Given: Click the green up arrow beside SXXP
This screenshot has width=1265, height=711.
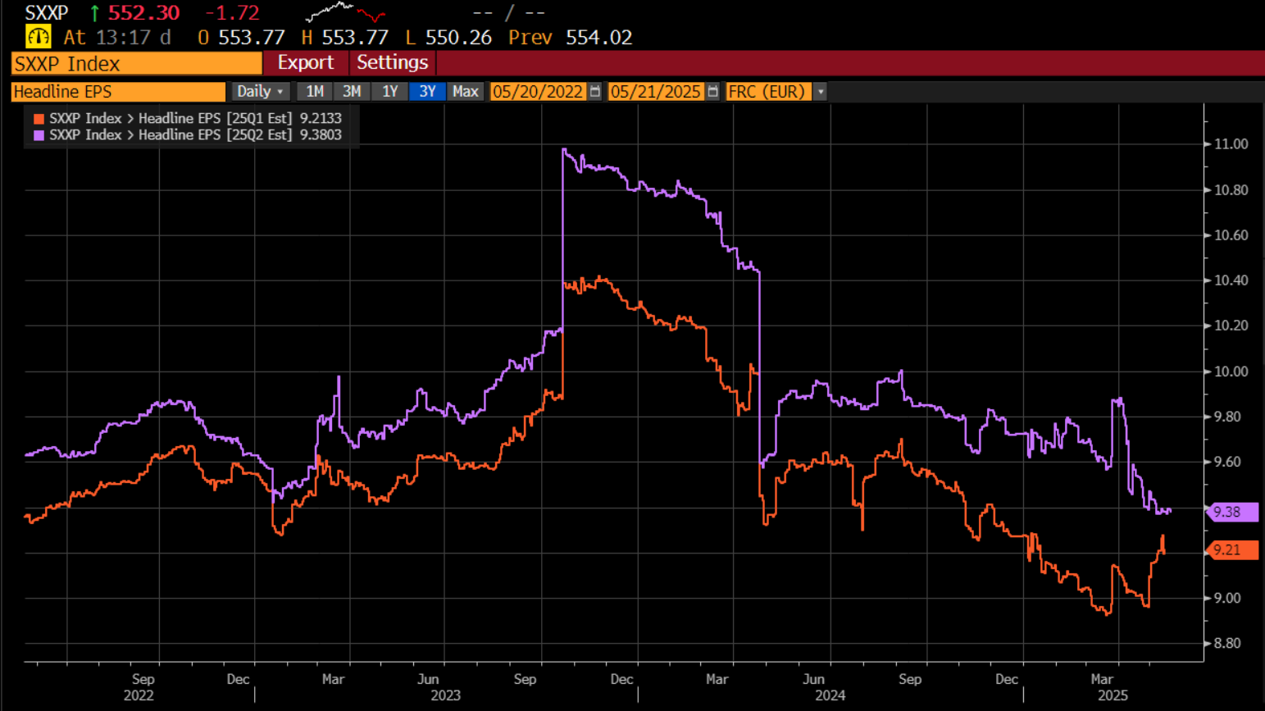Looking at the screenshot, I should click(x=94, y=13).
